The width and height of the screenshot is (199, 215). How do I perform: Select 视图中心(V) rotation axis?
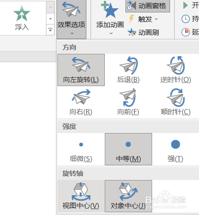pos(81,196)
